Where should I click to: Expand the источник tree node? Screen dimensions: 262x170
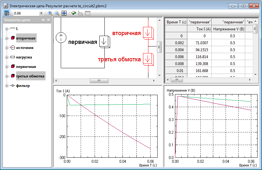(7, 48)
